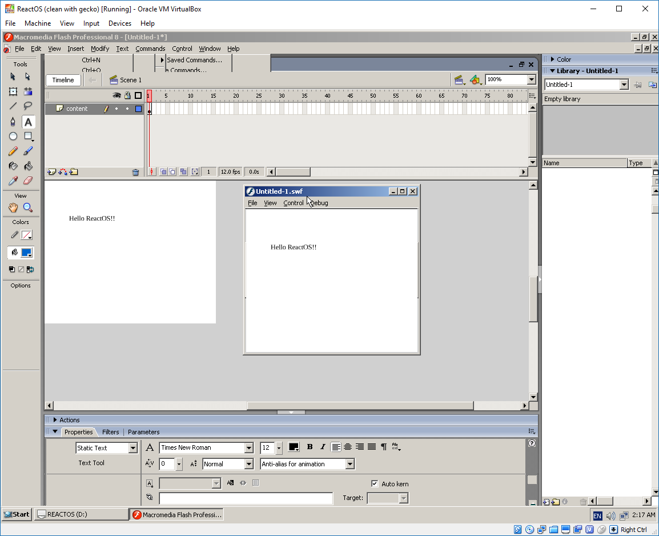Screen dimensions: 659x536
Task: Select the Lasso tool
Action: [28, 106]
